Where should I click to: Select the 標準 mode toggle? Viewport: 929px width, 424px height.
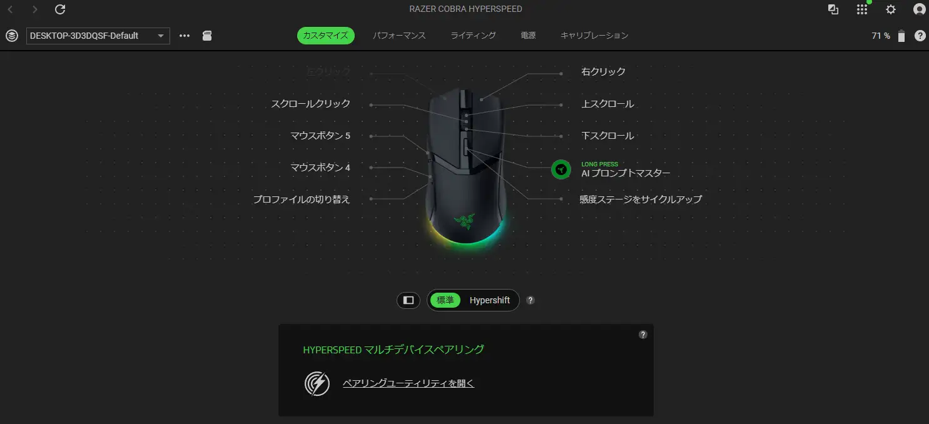tap(445, 300)
